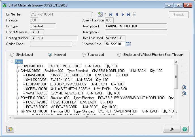The image size is (195, 137).
Task: Click the window resize grip in the bottom-right corner
Action: [x=191, y=133]
